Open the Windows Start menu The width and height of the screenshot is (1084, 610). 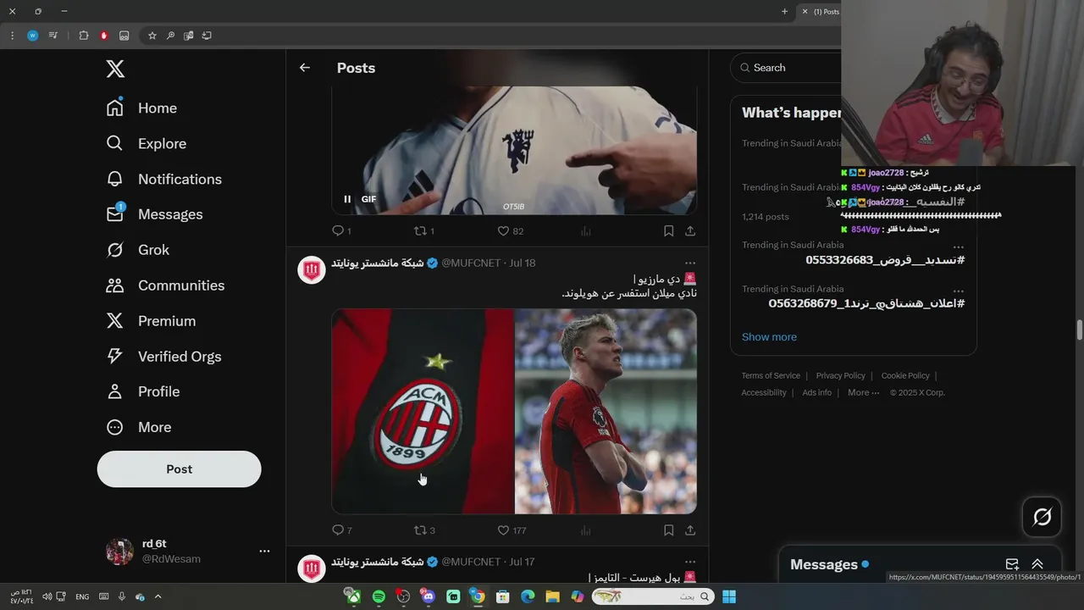(x=728, y=596)
